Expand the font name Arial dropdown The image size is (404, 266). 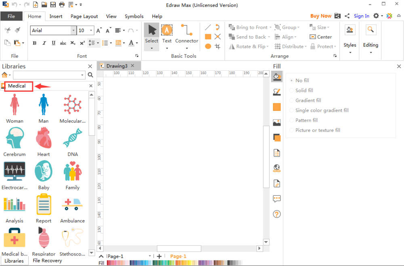(73, 31)
